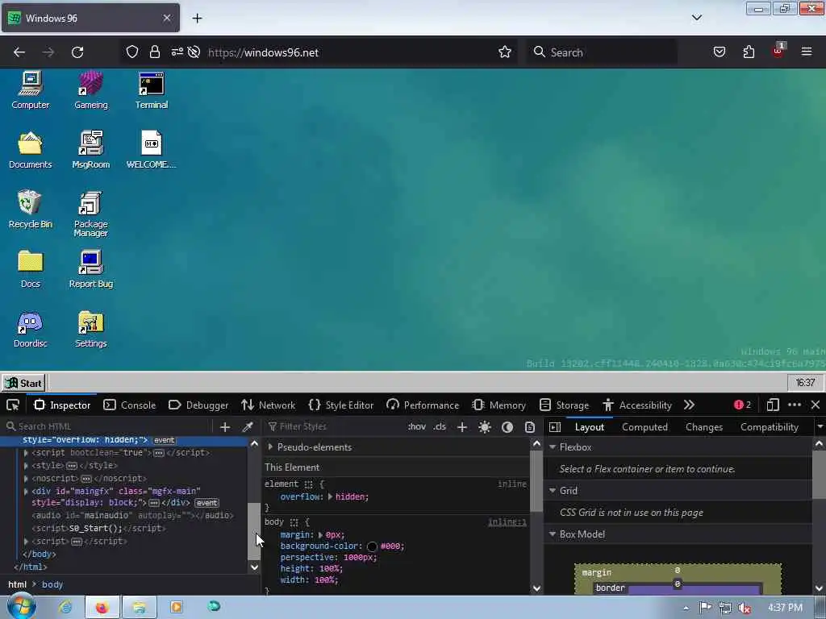Click the black background-color swatch

pos(372,546)
